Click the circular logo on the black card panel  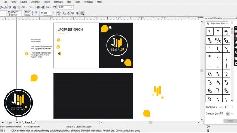[x=117, y=45]
